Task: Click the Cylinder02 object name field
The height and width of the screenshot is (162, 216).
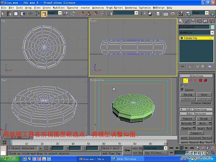Action: point(194,27)
